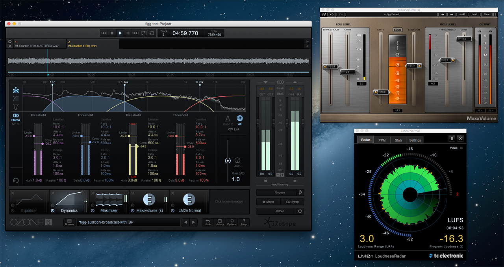Adjust the Dynamics Gain (dB) slider

pos(228,160)
